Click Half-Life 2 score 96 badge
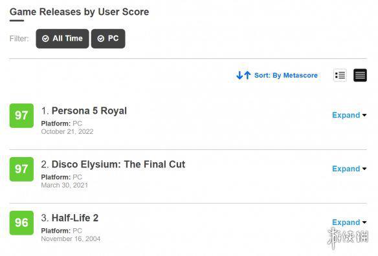 coord(21,223)
